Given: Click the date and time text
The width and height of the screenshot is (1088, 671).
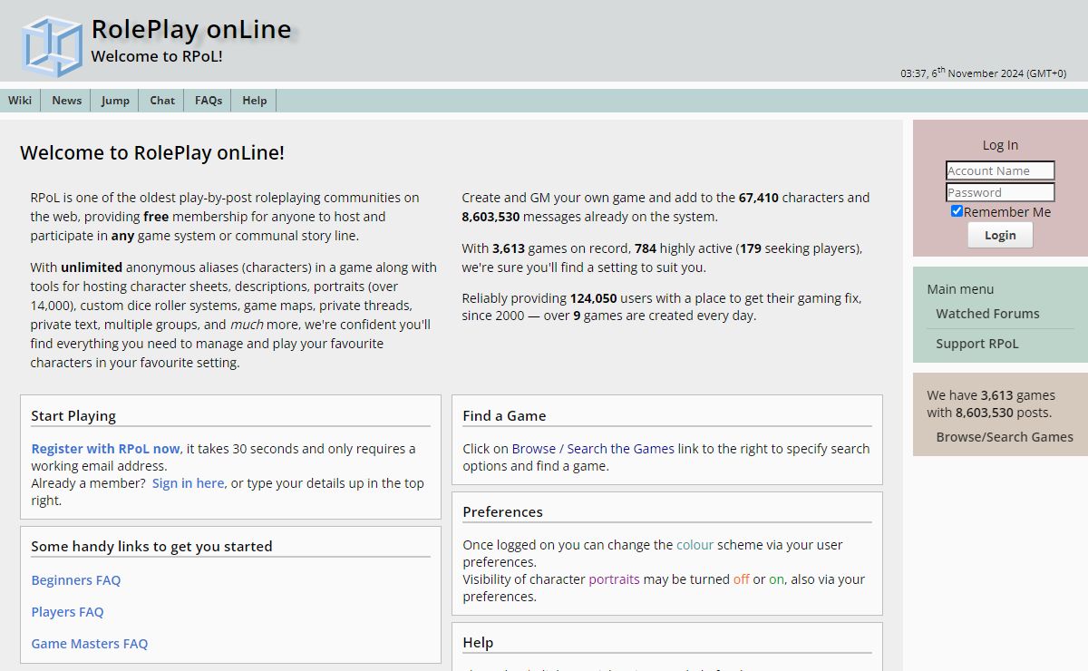Looking at the screenshot, I should 983,73.
